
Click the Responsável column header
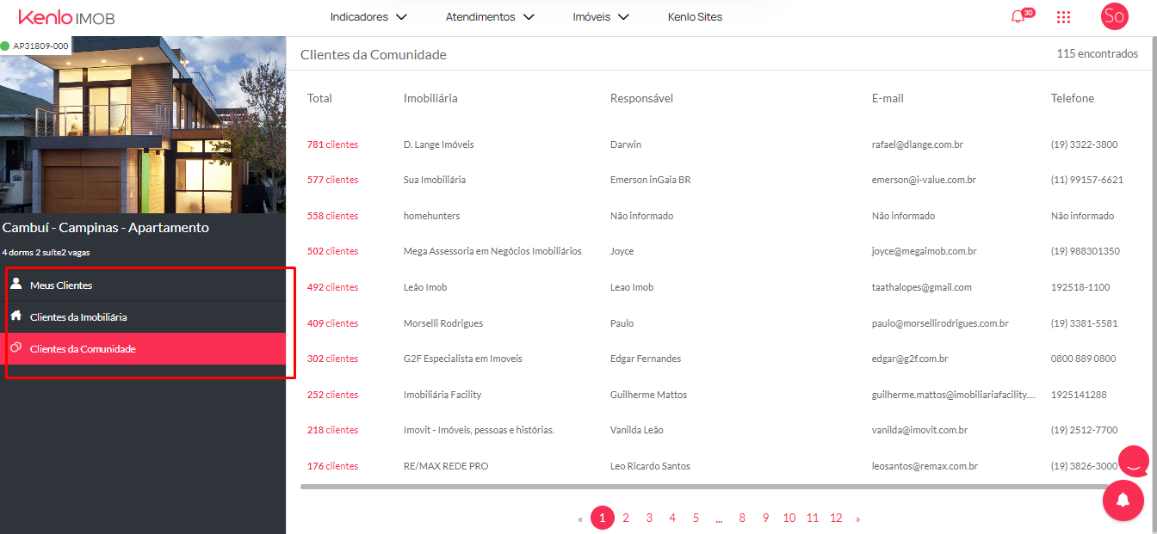pyautogui.click(x=641, y=98)
